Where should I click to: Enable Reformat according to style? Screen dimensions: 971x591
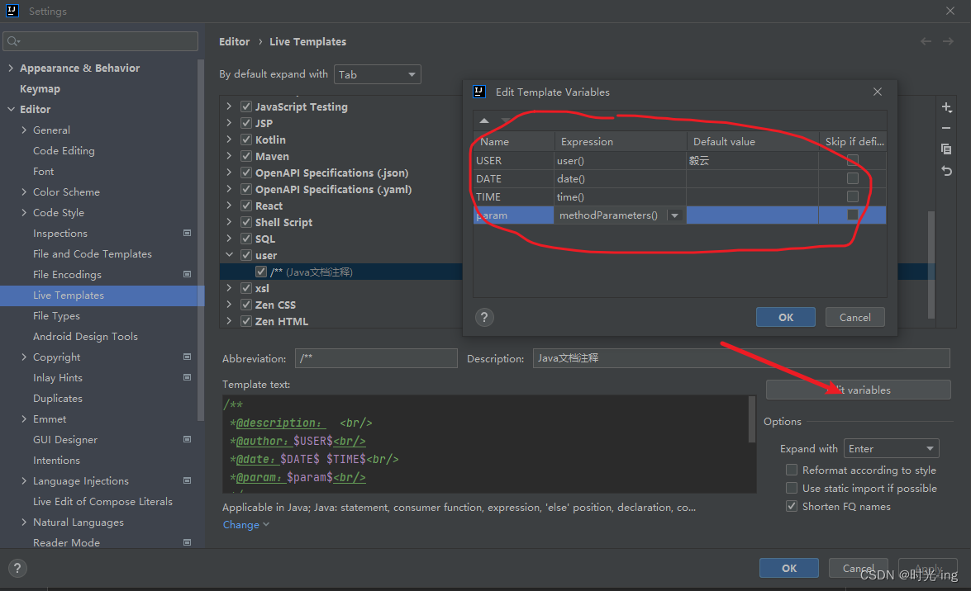[791, 470]
